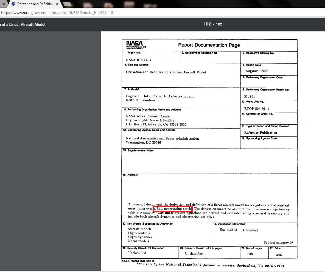Select the keyword 'Flight controls'
This screenshot has width=325, height=272.
click(139, 233)
